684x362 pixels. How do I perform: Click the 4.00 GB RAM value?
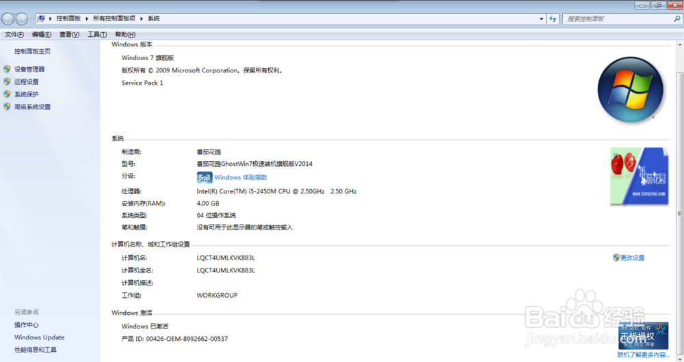coord(208,203)
